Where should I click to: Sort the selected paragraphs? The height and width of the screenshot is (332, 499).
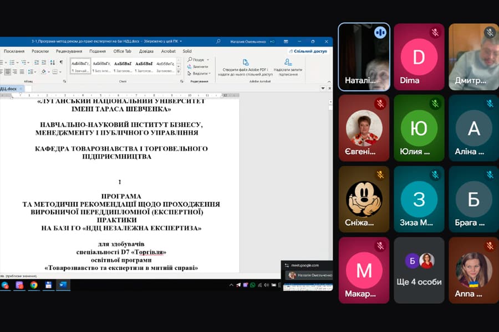pos(53,63)
